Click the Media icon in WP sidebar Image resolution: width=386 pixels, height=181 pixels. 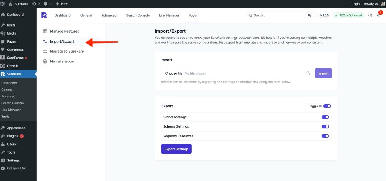(x=3, y=33)
